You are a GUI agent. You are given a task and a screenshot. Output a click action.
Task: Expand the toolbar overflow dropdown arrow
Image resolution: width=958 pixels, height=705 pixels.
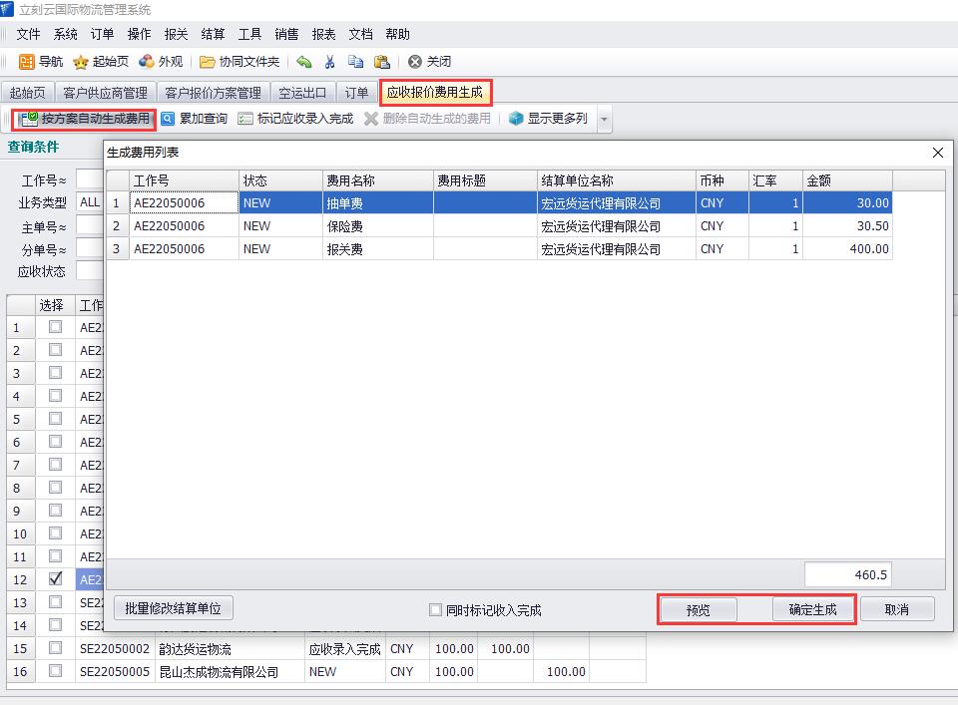pyautogui.click(x=604, y=120)
